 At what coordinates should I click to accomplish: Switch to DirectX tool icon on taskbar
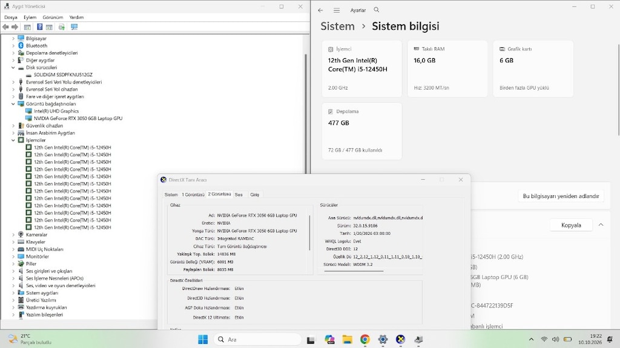click(401, 340)
